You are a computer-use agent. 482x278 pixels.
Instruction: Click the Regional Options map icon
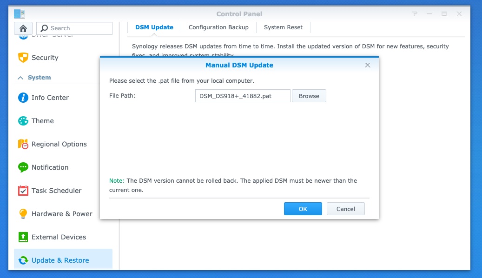[23, 144]
